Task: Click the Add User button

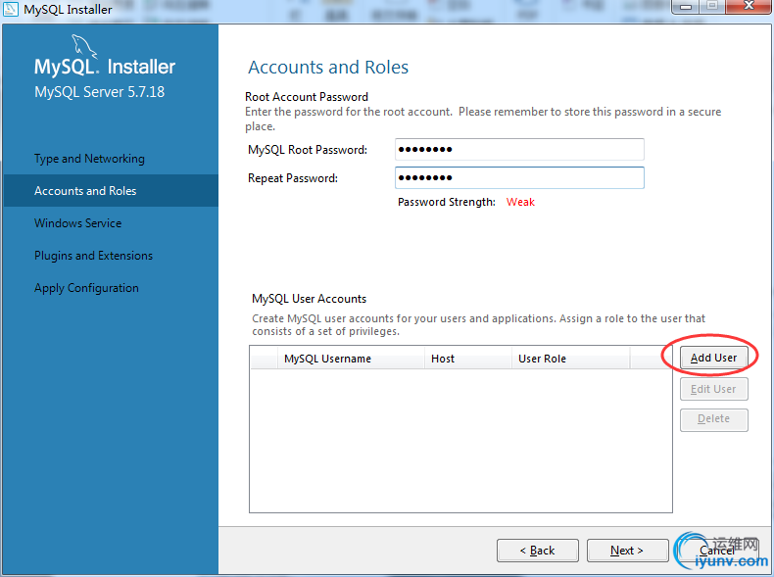Action: coord(713,358)
